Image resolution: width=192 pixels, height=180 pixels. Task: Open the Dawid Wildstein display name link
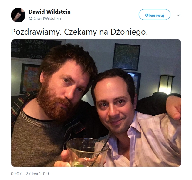[x=49, y=12]
